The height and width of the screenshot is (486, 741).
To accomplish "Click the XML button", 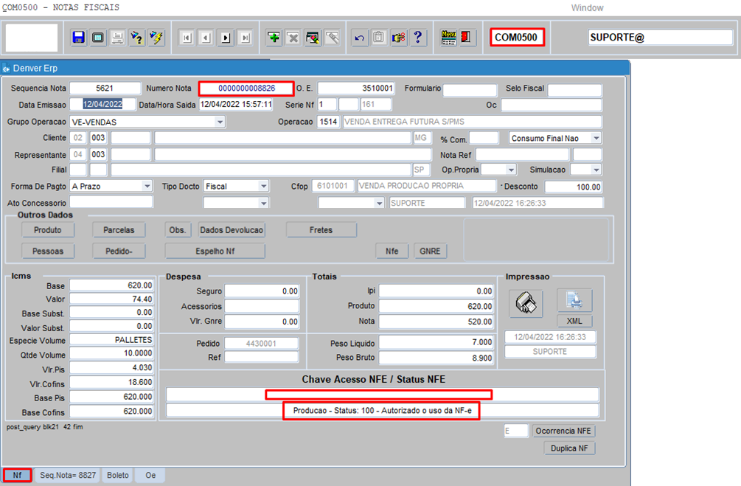I will click(x=574, y=321).
